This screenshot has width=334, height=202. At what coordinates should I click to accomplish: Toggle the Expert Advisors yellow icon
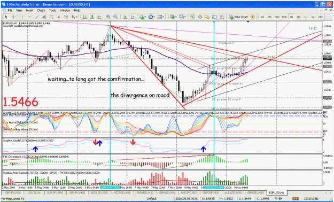[x=253, y=17]
